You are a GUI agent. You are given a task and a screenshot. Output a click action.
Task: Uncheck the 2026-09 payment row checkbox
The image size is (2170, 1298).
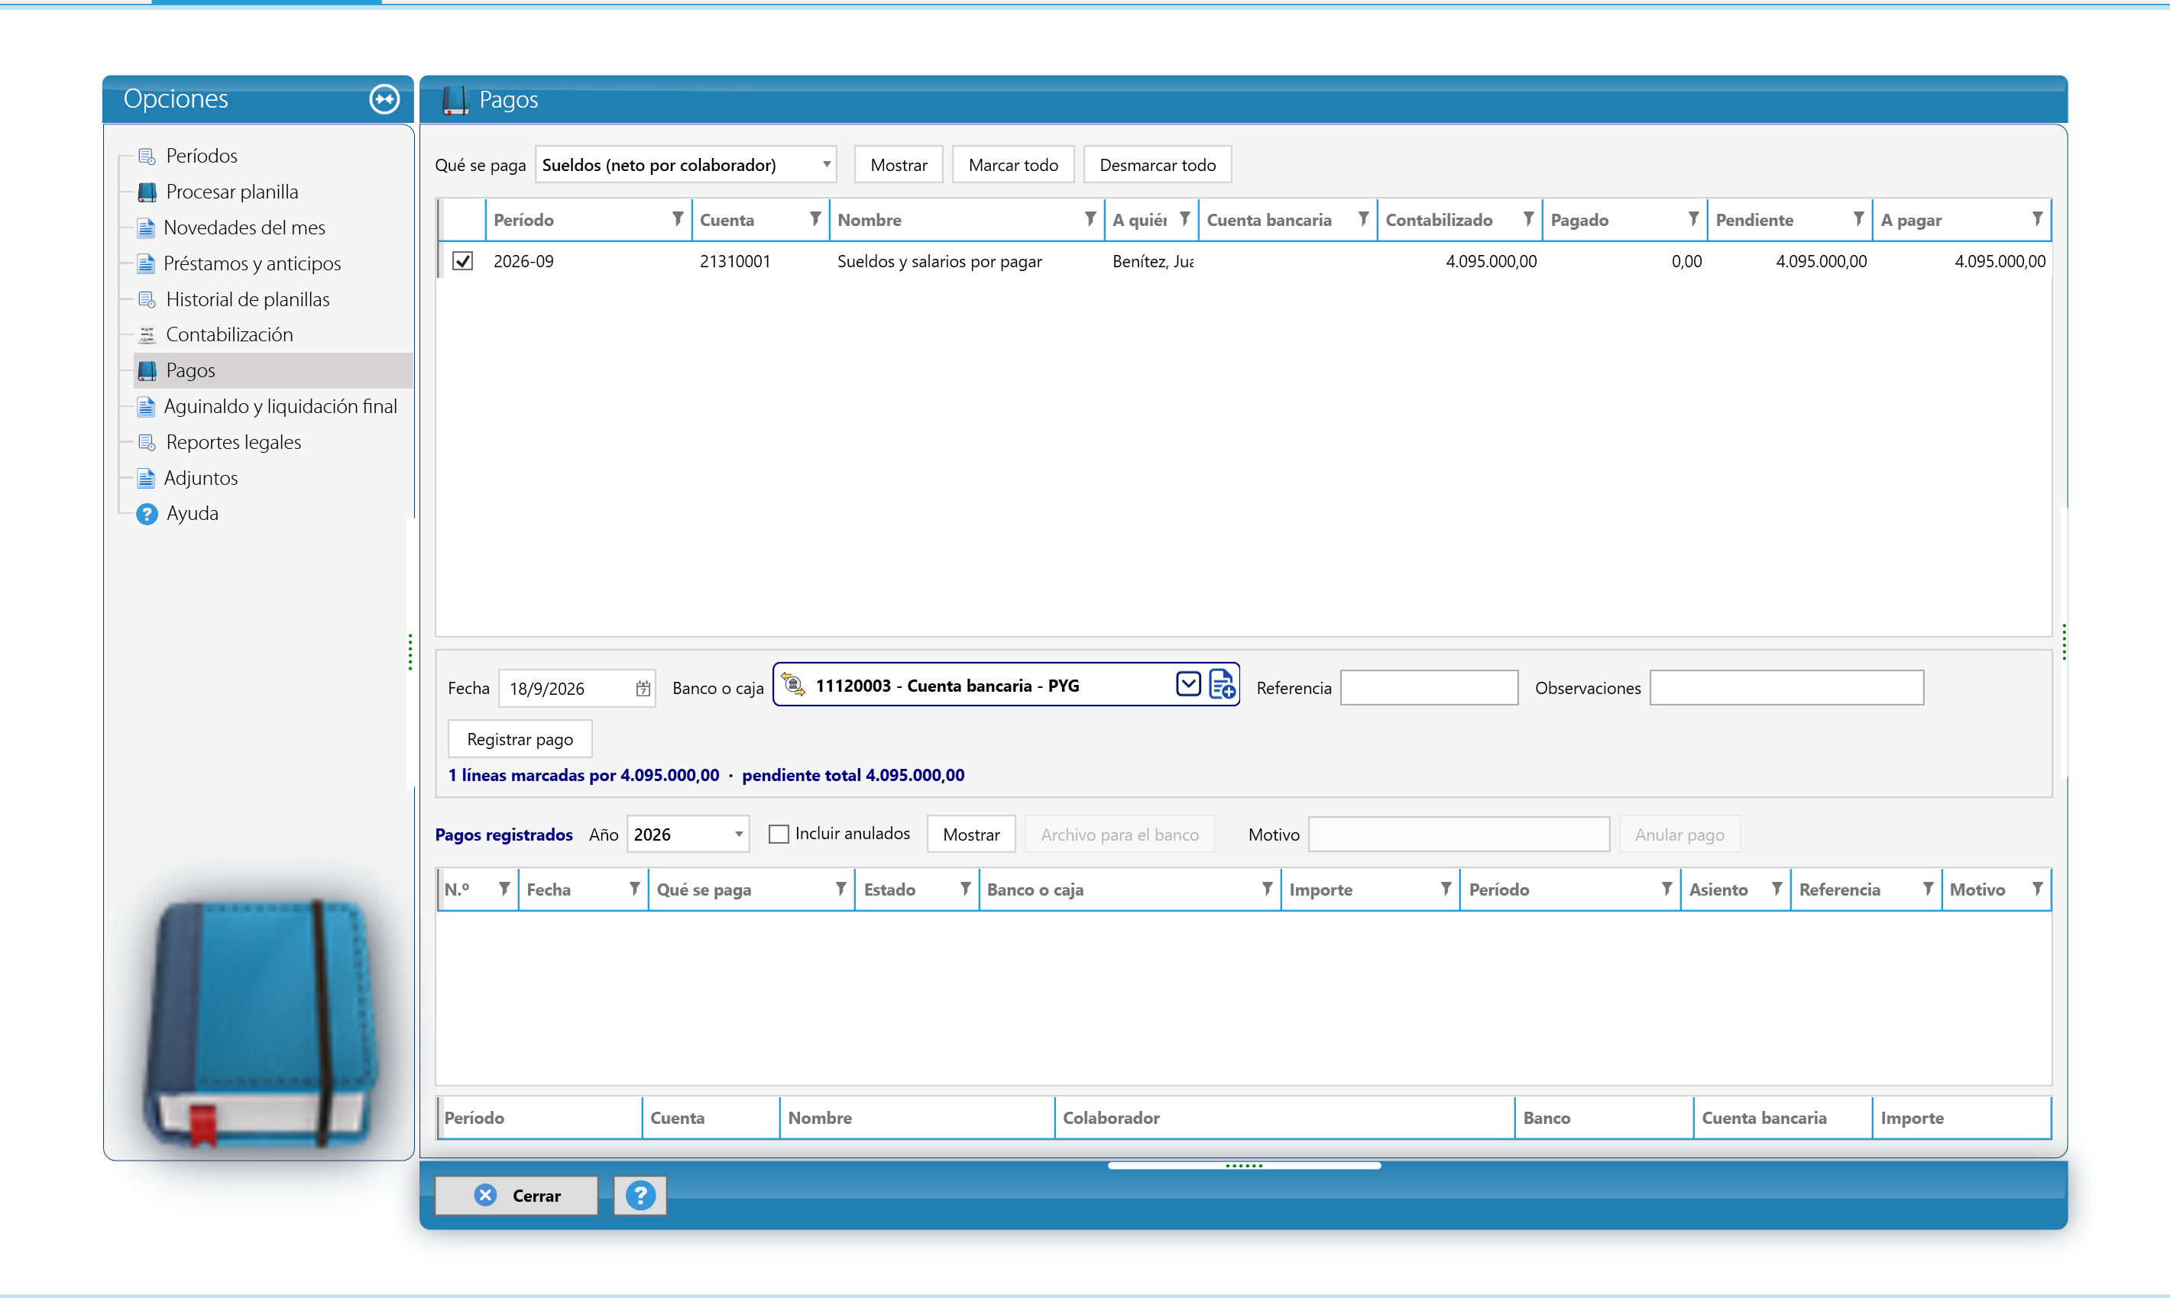(462, 260)
